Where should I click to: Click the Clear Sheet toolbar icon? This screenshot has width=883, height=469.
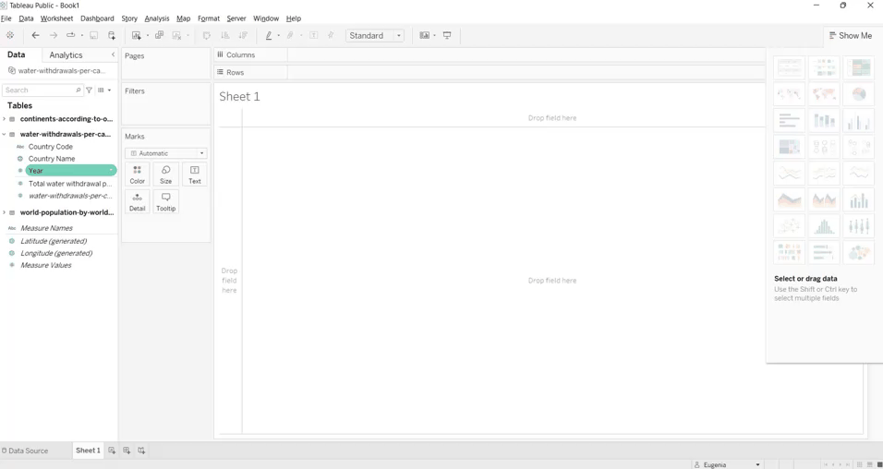pyautogui.click(x=176, y=35)
